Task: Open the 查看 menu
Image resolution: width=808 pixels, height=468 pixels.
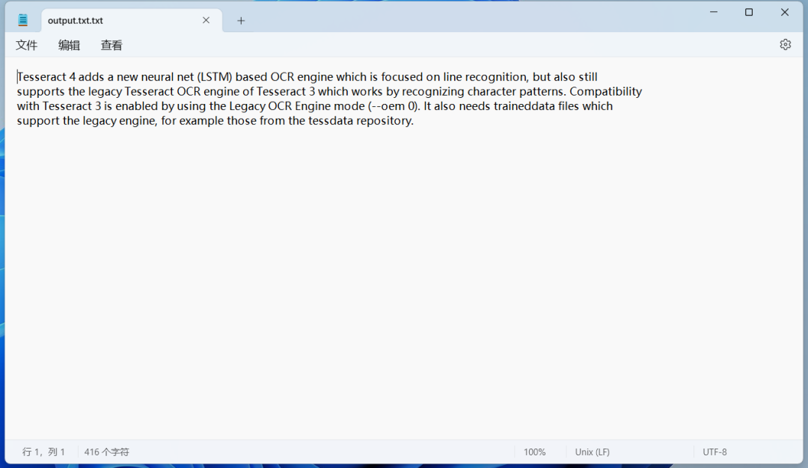Action: 111,46
